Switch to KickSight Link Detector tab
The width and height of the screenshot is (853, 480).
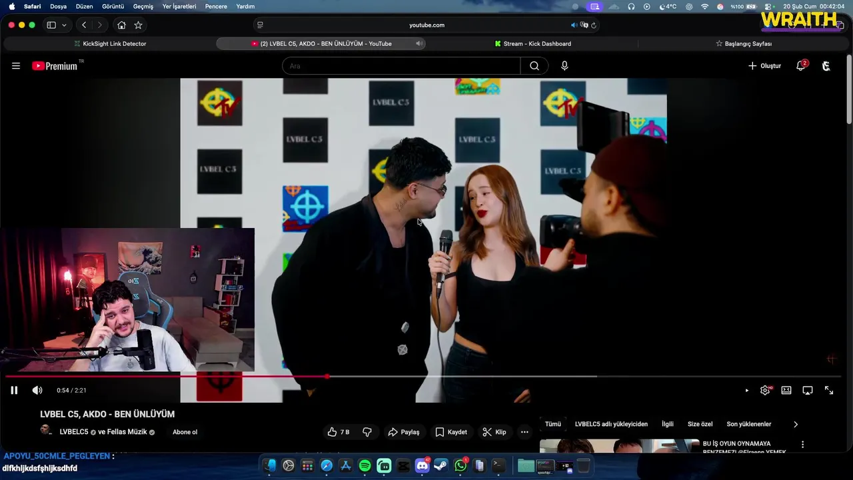[109, 43]
